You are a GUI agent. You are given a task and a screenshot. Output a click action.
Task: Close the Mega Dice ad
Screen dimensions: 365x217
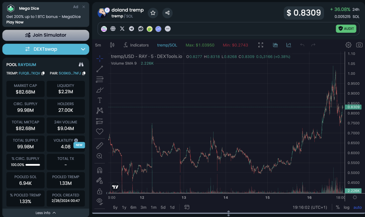[83, 7]
